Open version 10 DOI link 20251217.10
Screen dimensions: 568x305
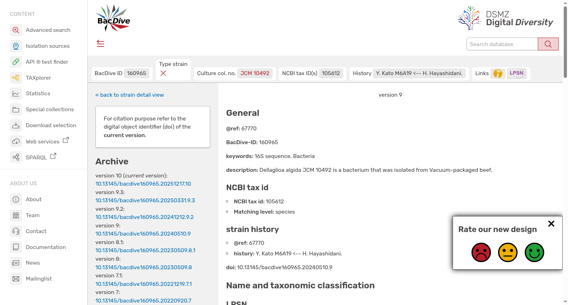pos(143,184)
